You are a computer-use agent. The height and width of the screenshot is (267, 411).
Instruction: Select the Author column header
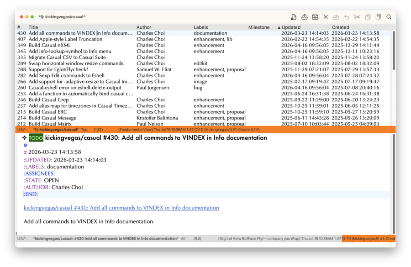(144, 27)
